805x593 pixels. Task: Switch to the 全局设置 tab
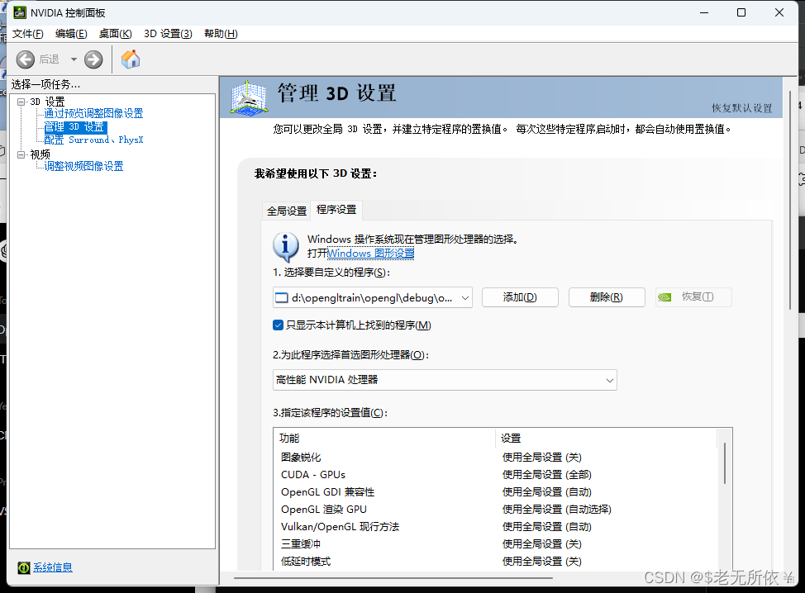click(x=287, y=211)
